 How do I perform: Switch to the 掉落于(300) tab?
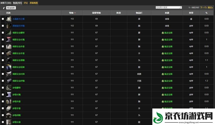click(x=6, y=3)
